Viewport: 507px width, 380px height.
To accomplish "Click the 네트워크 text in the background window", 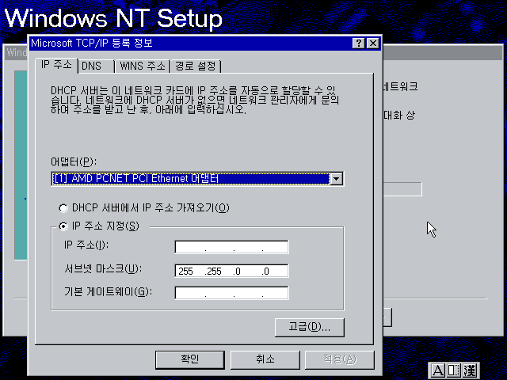I will click(400, 86).
